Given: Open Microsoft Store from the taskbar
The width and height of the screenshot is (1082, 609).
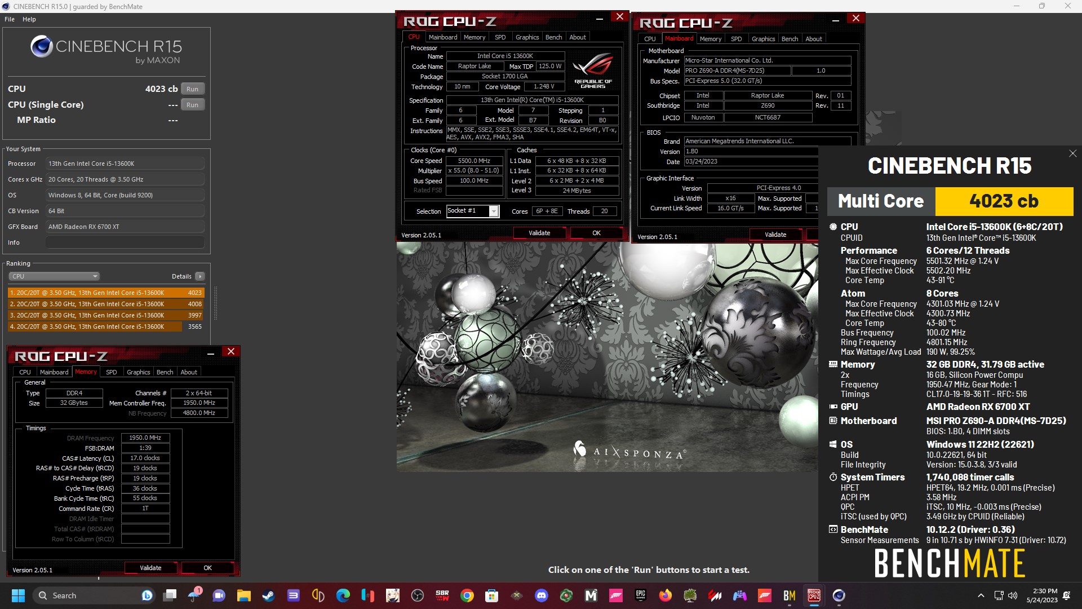Looking at the screenshot, I should [x=491, y=595].
